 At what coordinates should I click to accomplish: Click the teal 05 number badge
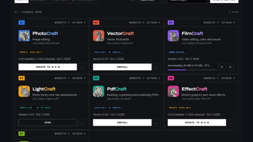point(96,78)
